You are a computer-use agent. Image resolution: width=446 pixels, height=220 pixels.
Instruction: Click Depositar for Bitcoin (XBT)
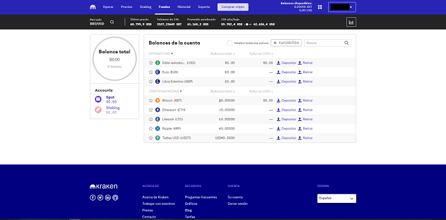click(287, 100)
